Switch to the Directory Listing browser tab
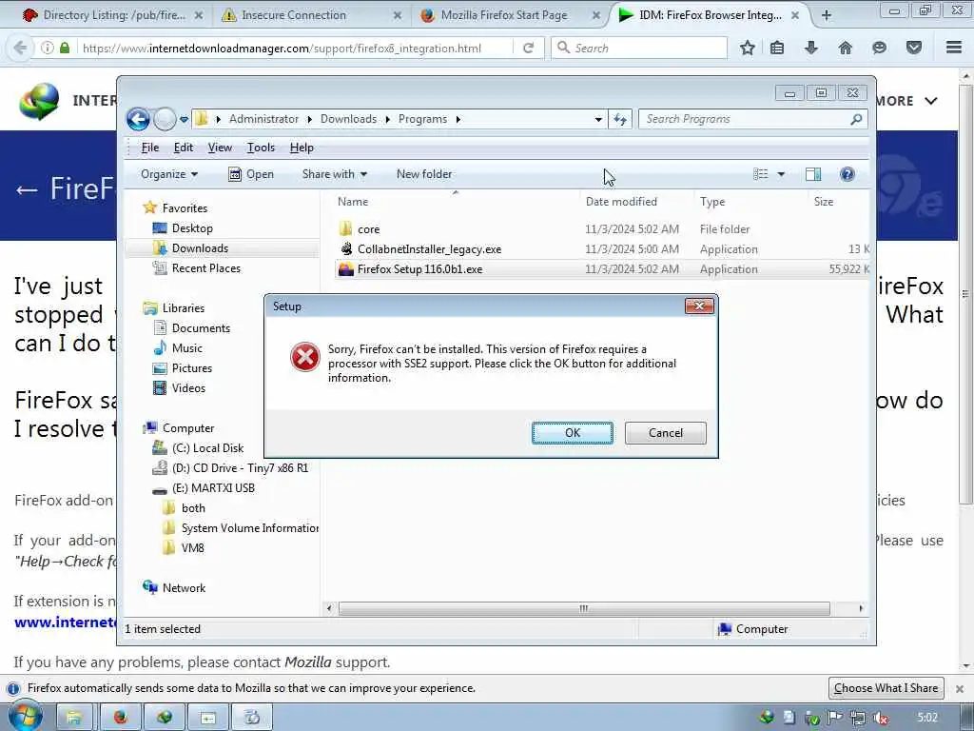The height and width of the screenshot is (731, 974). point(114,15)
